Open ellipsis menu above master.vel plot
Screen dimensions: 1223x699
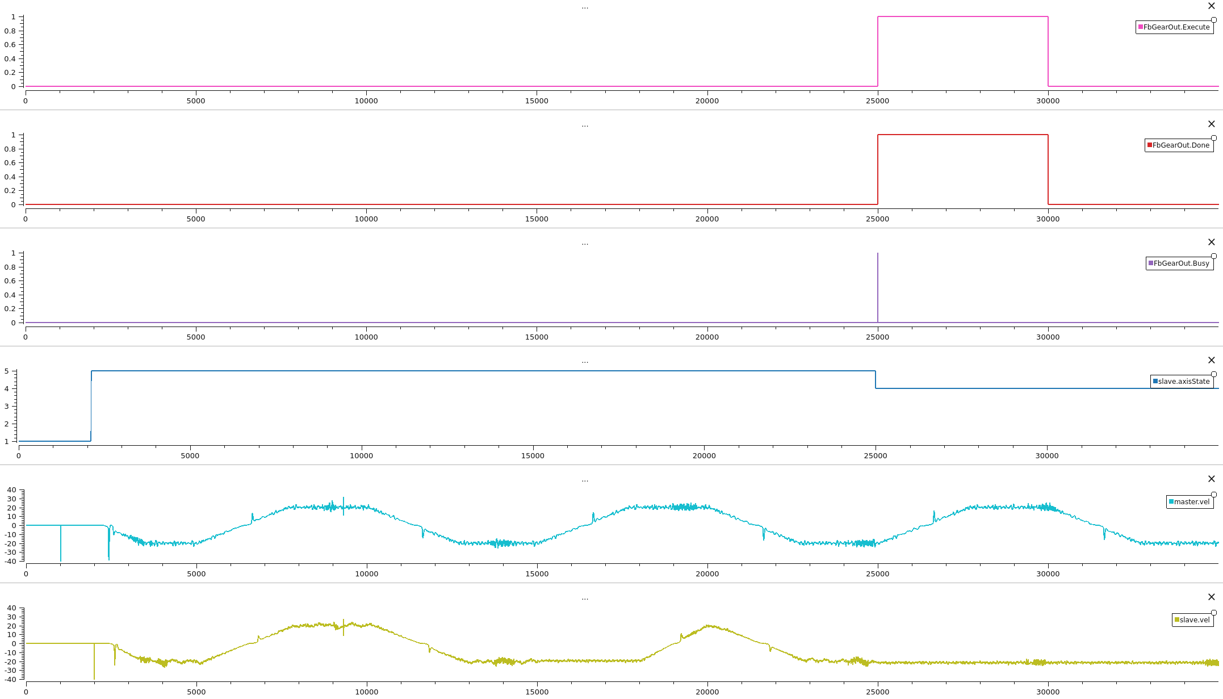pos(585,480)
